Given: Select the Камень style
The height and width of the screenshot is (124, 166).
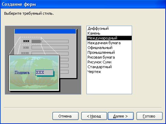Looking at the screenshot, I should tap(109, 33).
